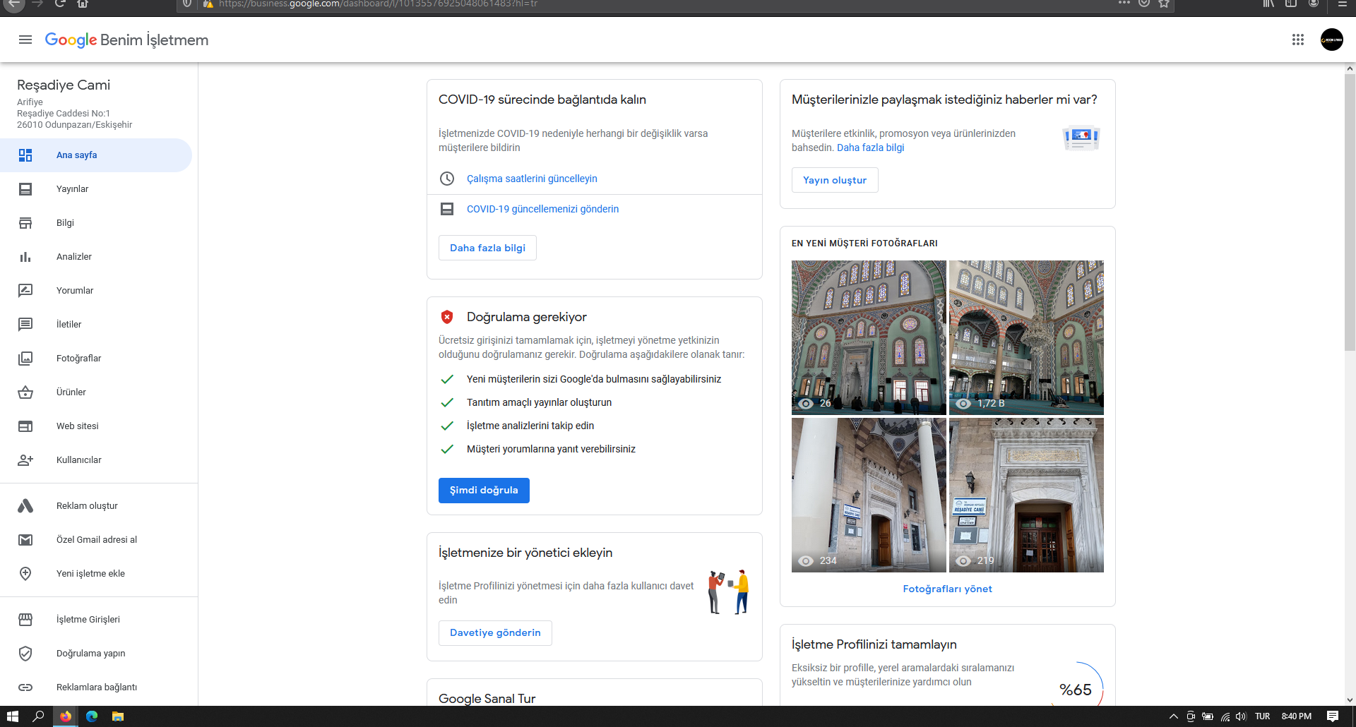Click the page vertical scrollbar
1356x727 pixels.
(x=1350, y=212)
